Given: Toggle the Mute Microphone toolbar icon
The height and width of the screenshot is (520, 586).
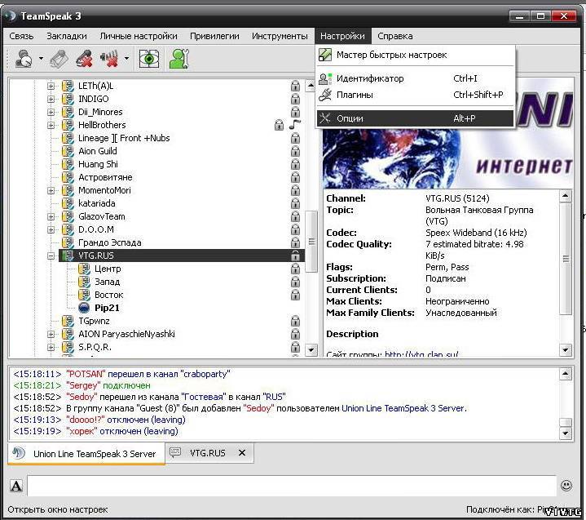Looking at the screenshot, I should point(84,59).
